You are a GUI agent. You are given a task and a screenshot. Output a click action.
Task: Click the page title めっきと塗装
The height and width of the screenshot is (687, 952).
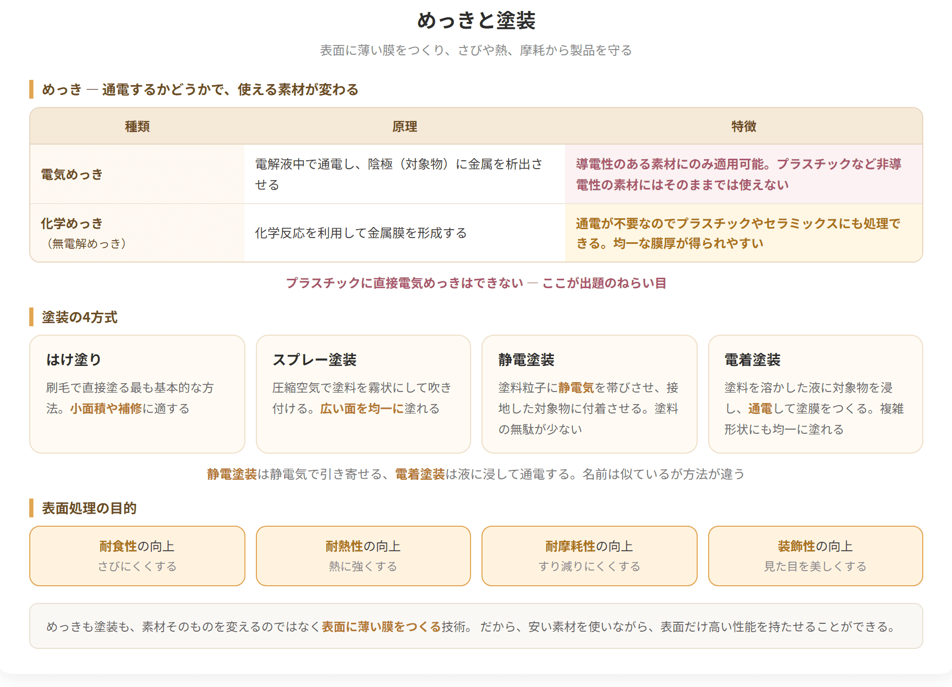coord(476,21)
